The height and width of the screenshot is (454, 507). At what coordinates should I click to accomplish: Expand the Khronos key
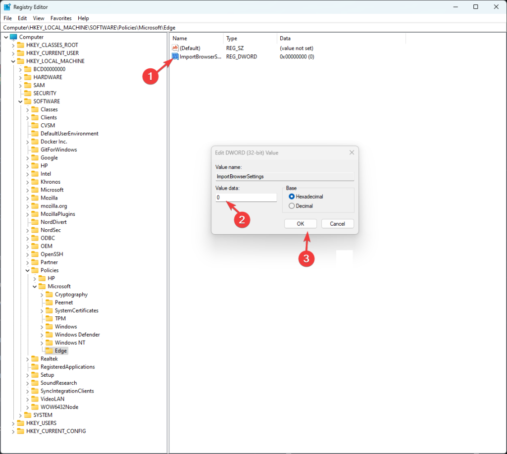click(28, 182)
